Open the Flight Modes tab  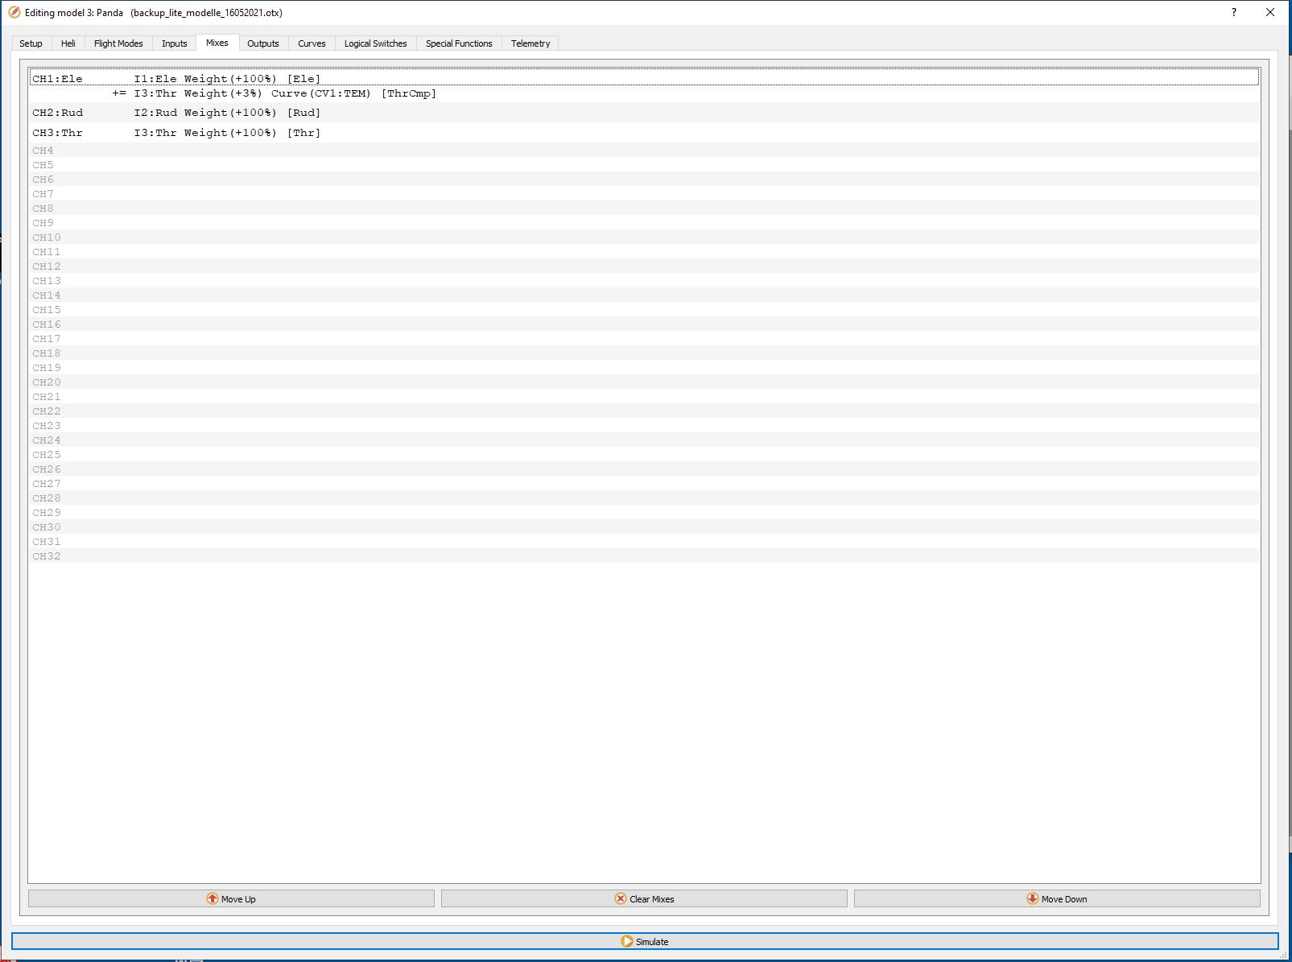tap(118, 43)
